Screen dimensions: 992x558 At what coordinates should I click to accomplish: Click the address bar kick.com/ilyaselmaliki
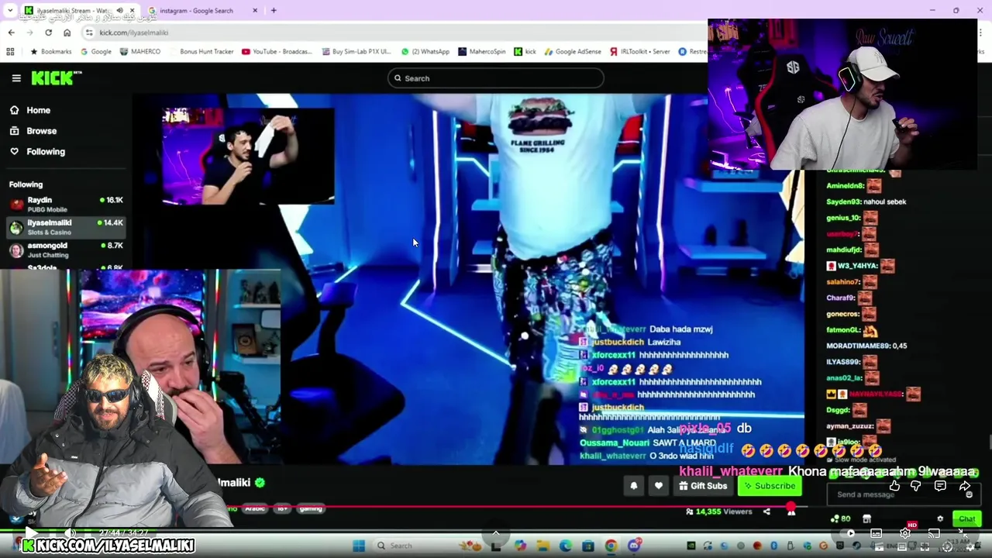(133, 33)
